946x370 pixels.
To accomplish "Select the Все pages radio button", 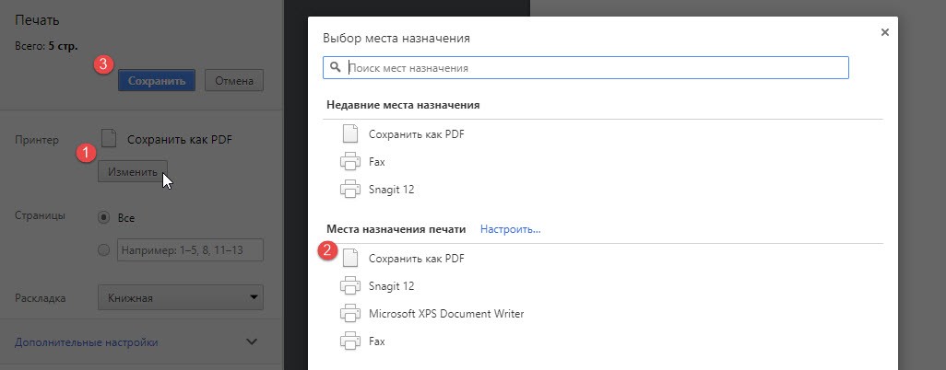I will [104, 217].
